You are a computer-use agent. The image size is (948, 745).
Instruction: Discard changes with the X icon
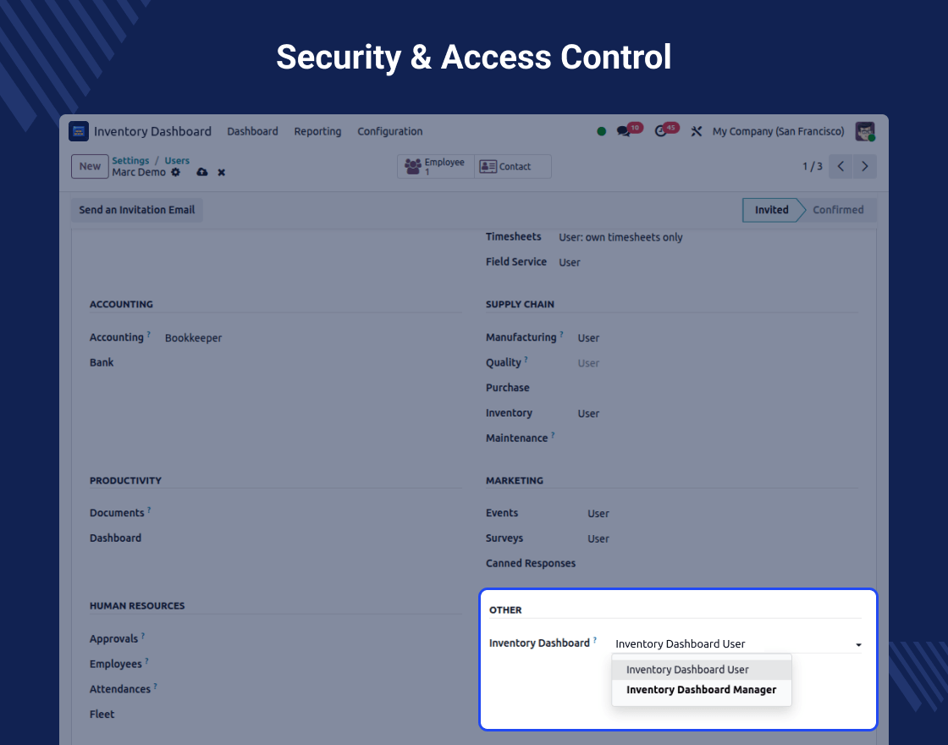[x=221, y=173]
